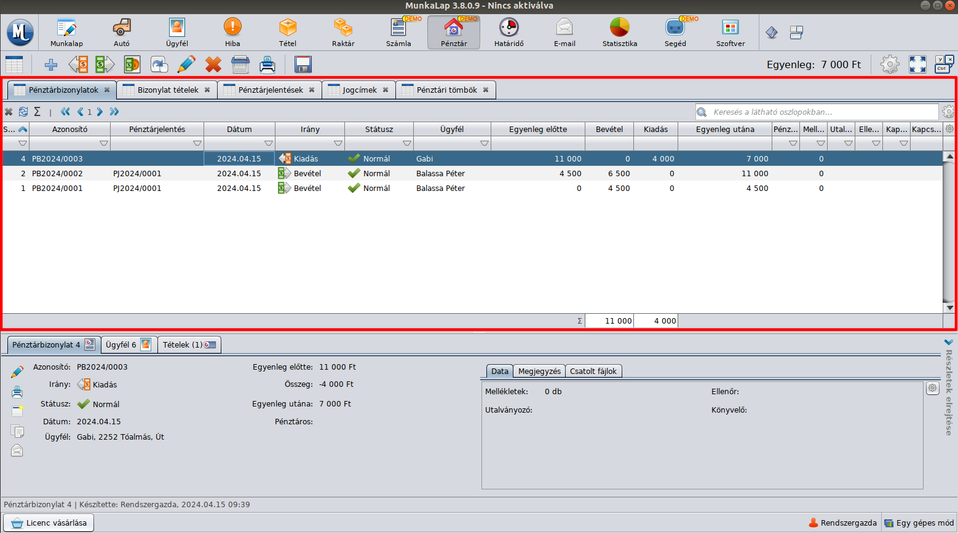Open the Dátum column filter dropdown
Image resolution: width=958 pixels, height=533 pixels.
pyautogui.click(x=268, y=144)
